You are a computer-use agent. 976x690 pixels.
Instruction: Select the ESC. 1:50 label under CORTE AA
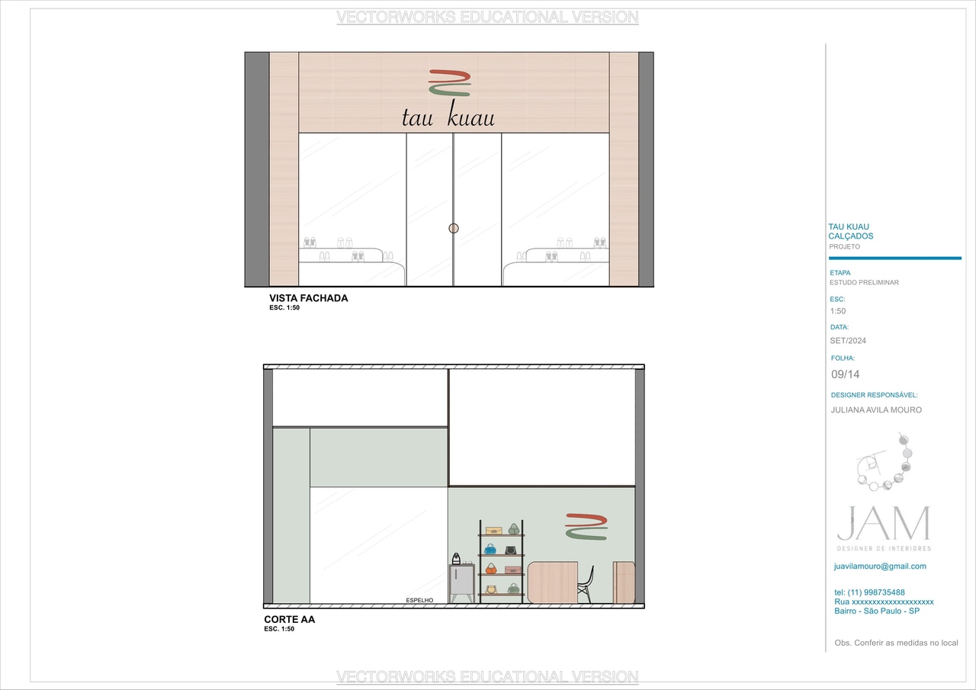tap(279, 629)
